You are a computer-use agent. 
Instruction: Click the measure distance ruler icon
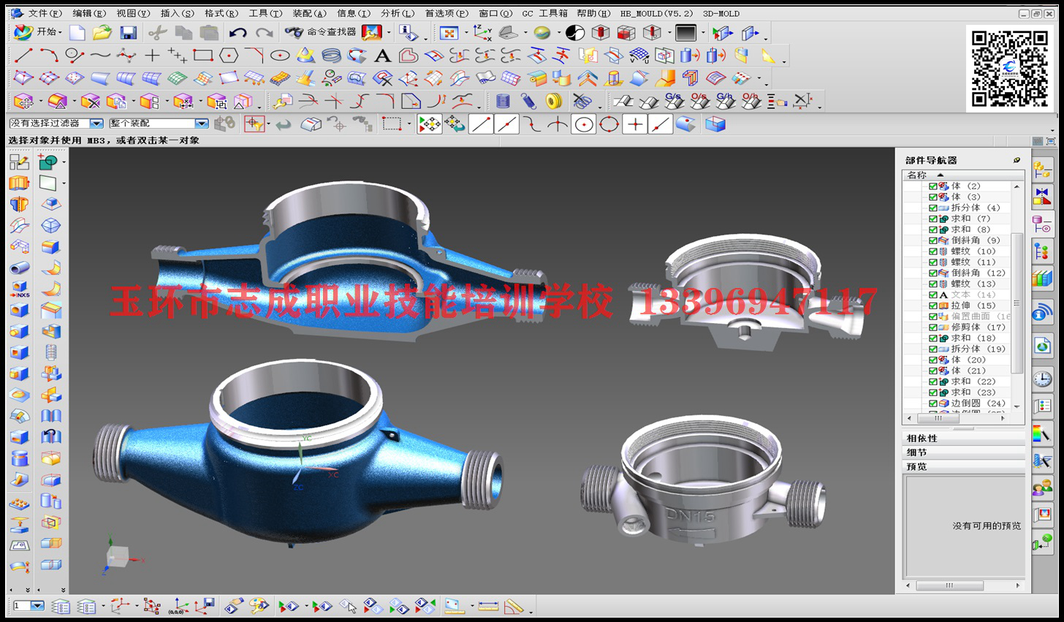point(488,606)
